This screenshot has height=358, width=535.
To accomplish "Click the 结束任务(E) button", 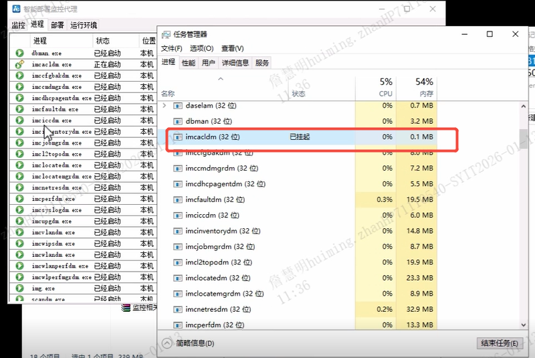I will click(498, 343).
